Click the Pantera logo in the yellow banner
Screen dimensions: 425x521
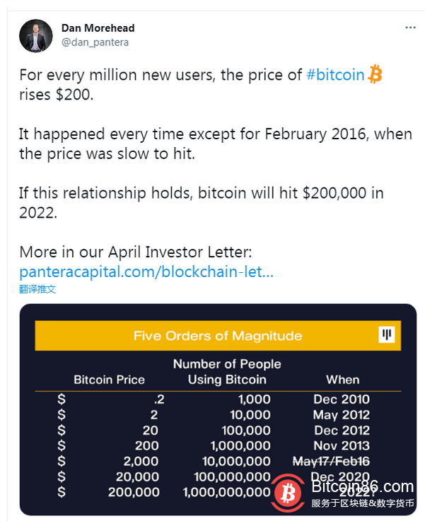pyautogui.click(x=387, y=334)
